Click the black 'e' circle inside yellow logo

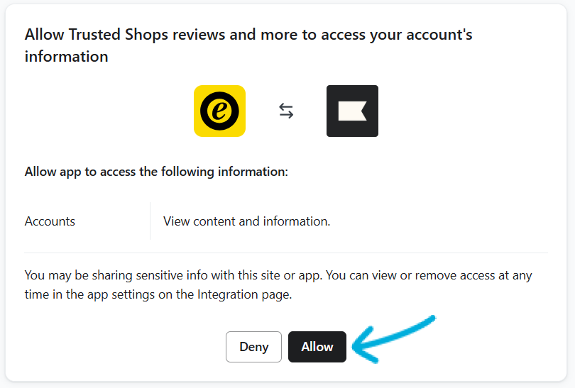219,111
